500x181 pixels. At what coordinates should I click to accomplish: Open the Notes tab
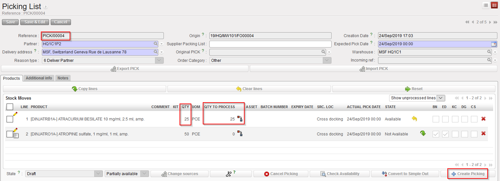point(63,78)
